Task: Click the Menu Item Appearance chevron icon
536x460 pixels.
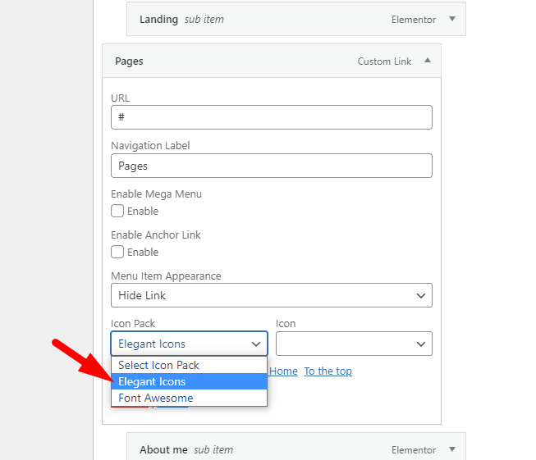Action: [x=421, y=296]
